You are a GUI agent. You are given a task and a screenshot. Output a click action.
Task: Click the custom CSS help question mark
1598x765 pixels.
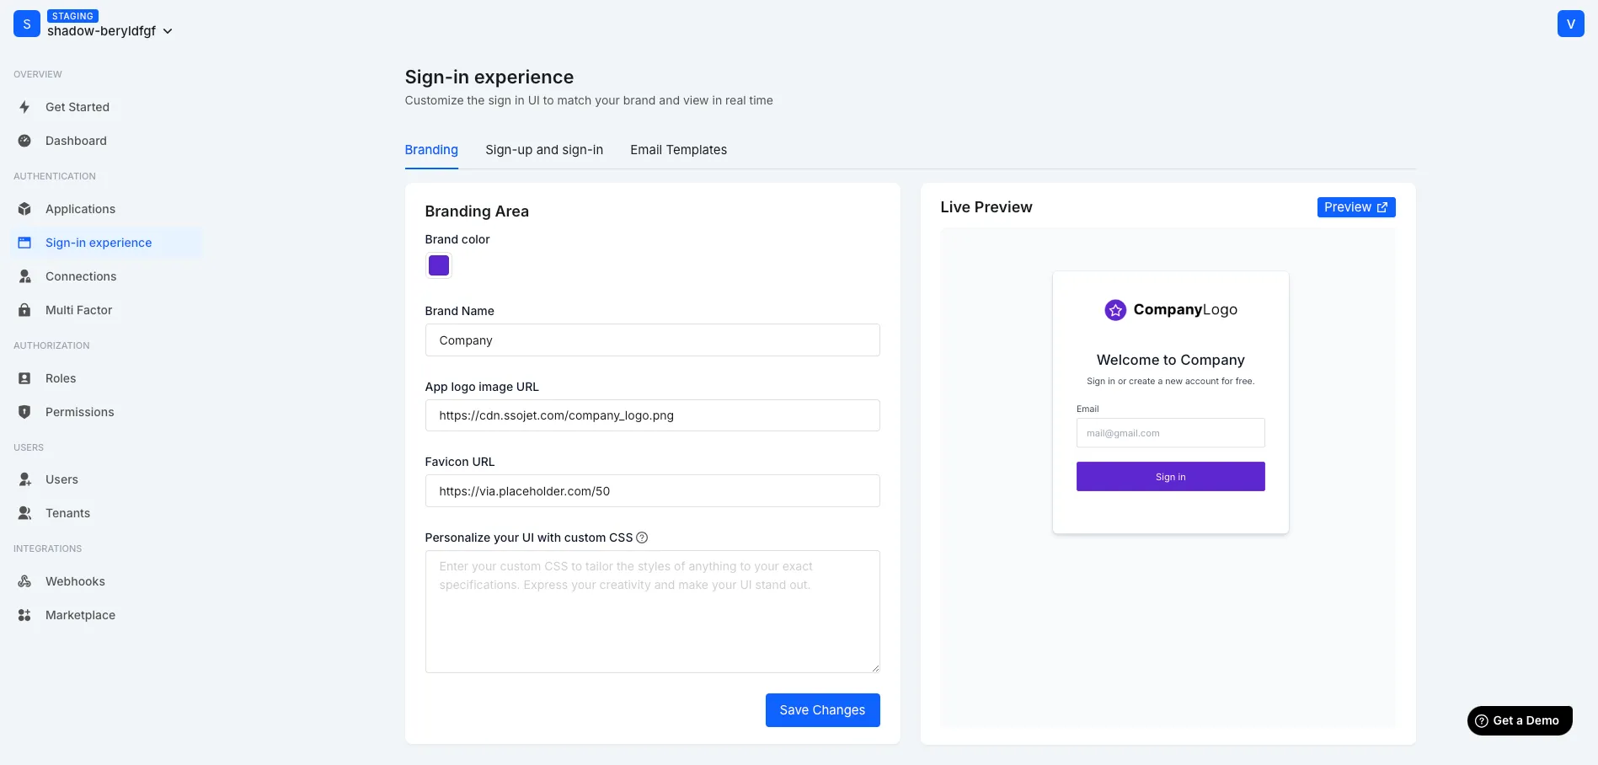642,537
